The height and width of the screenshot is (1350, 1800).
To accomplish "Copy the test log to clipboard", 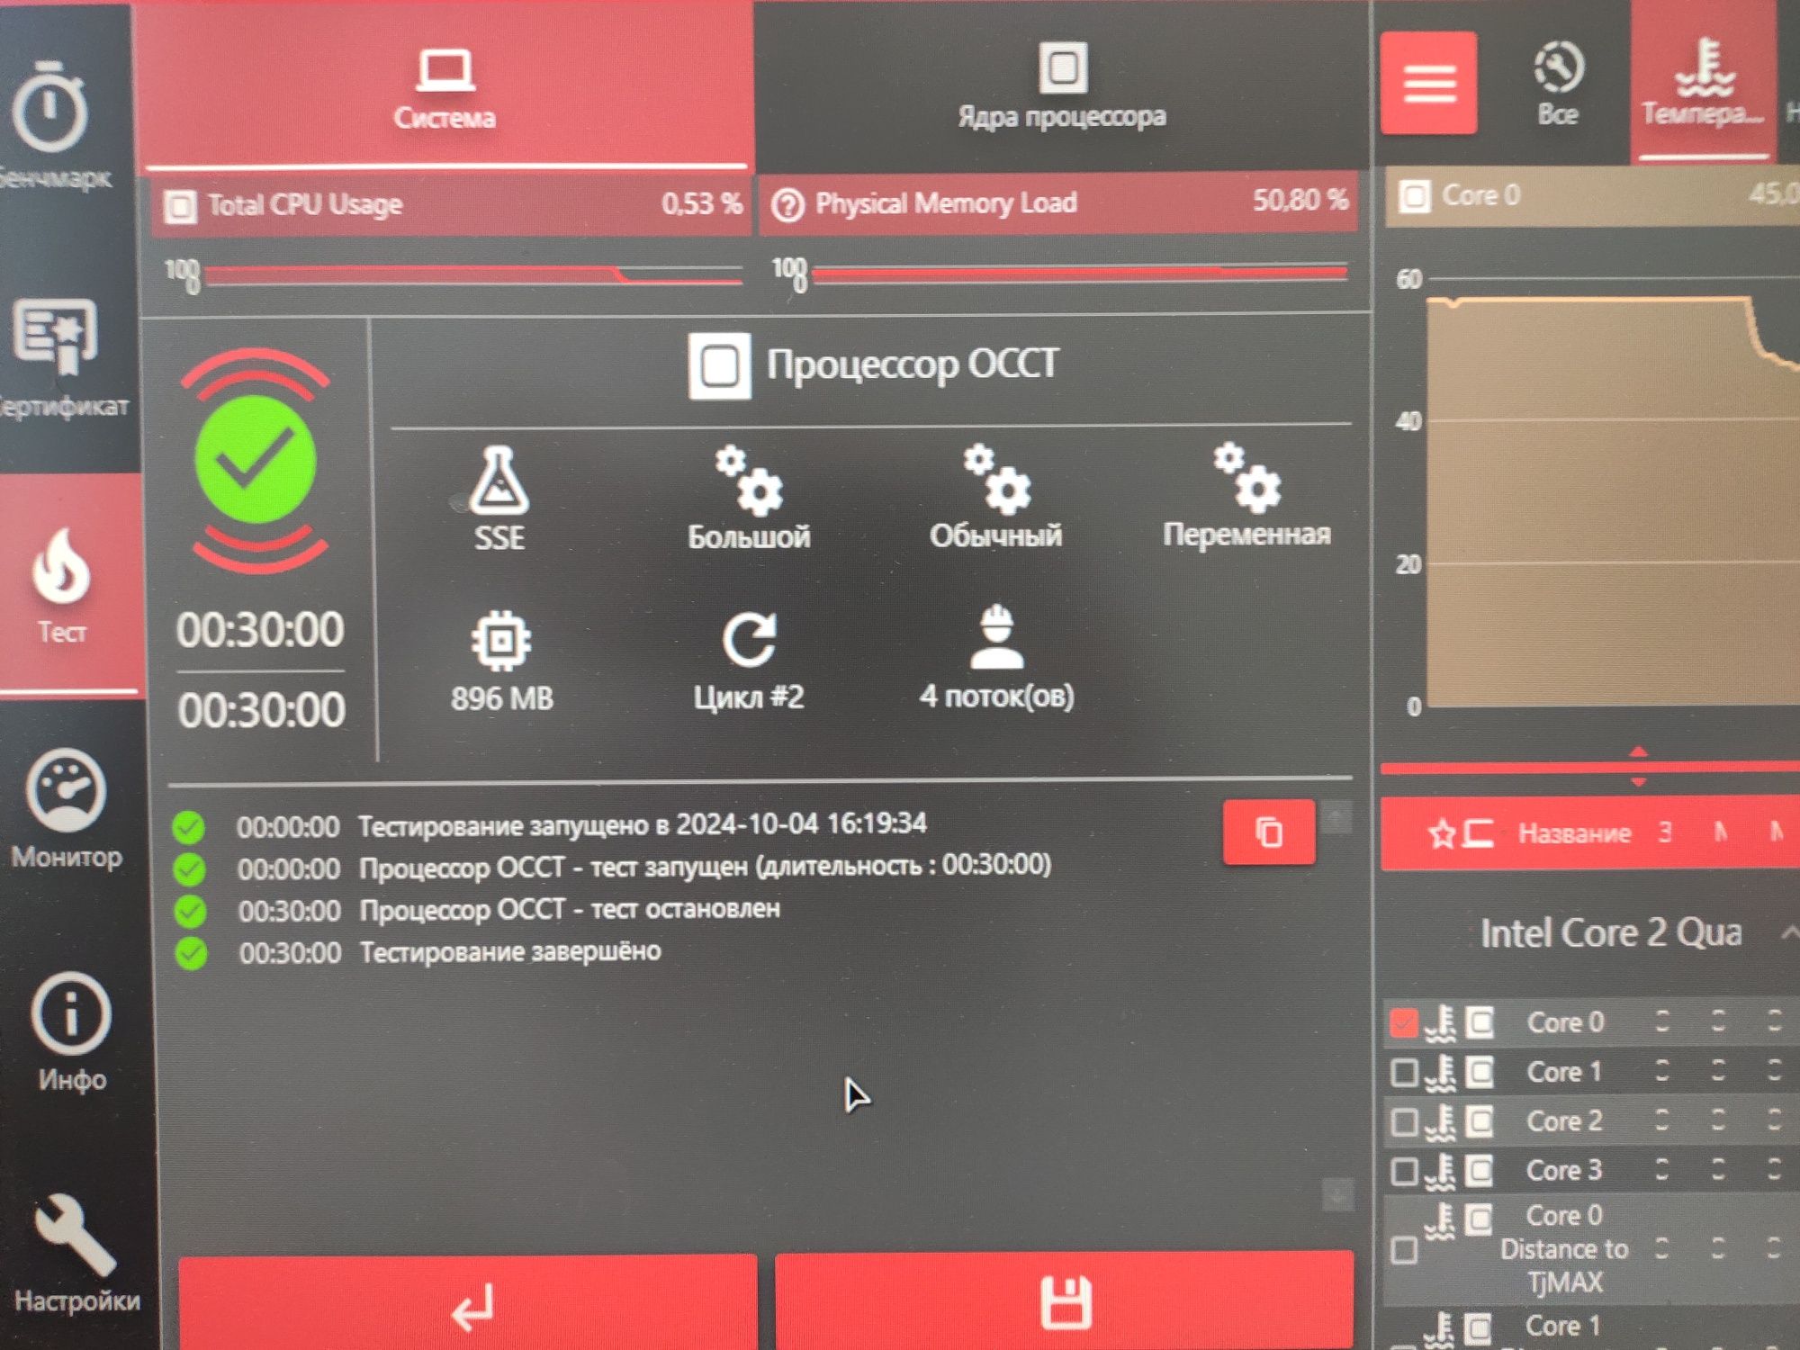I will click(x=1268, y=832).
